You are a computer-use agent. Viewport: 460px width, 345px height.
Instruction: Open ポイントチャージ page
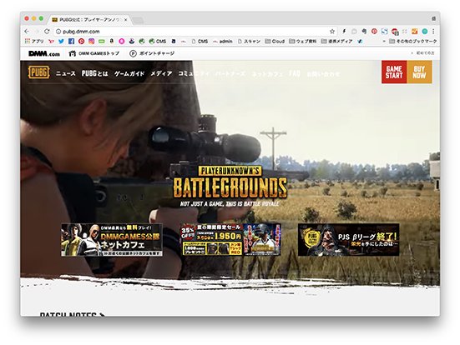click(x=152, y=53)
